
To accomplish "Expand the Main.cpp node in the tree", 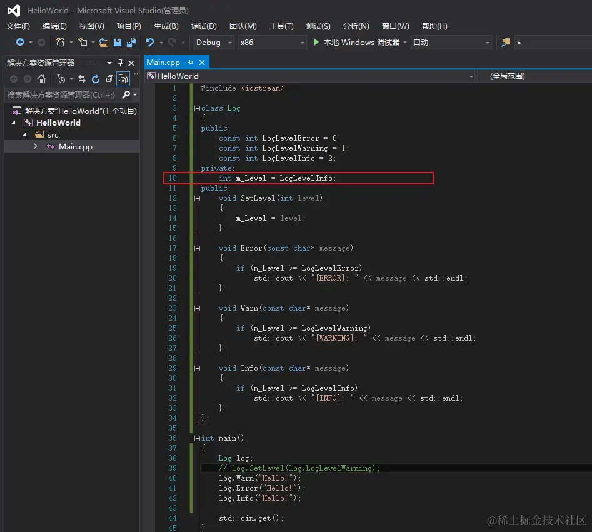I will pos(36,146).
